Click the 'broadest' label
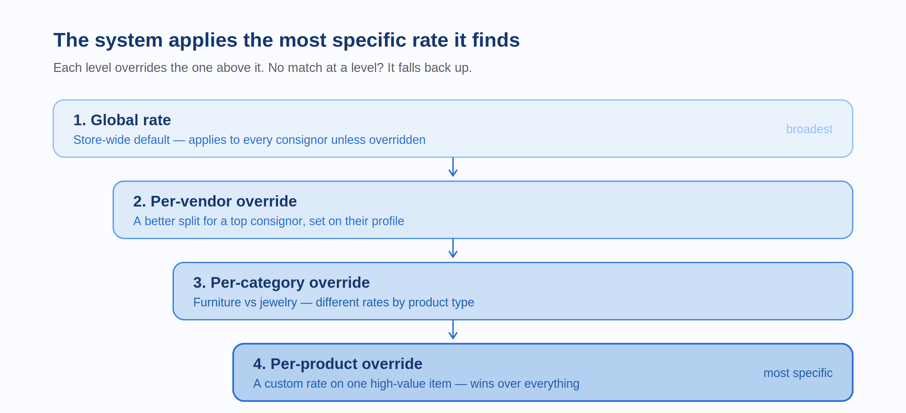 pyautogui.click(x=809, y=129)
